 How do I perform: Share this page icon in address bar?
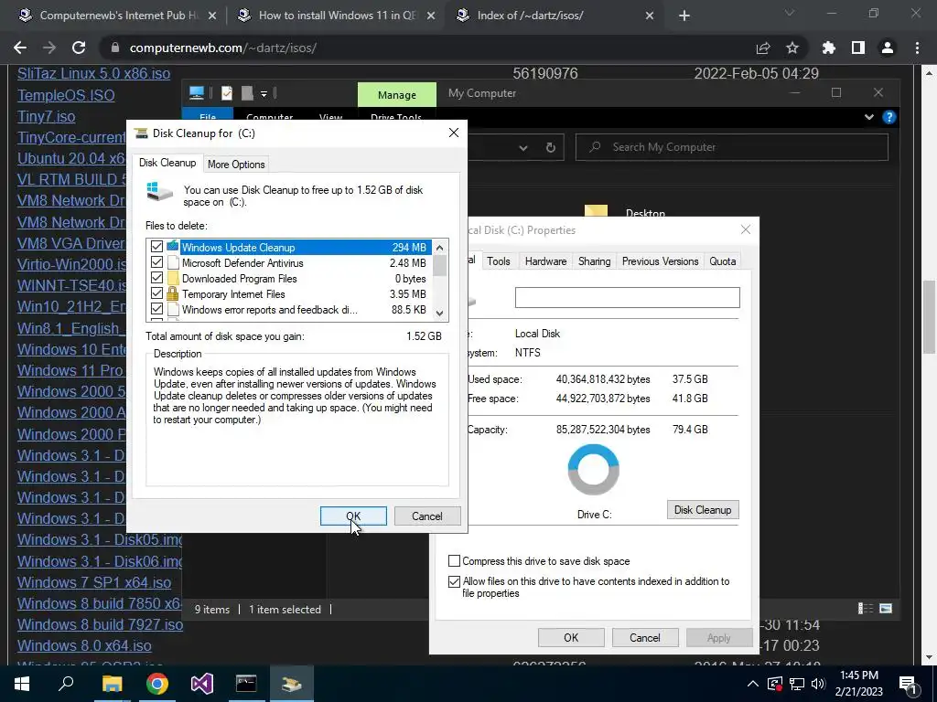[x=763, y=48]
